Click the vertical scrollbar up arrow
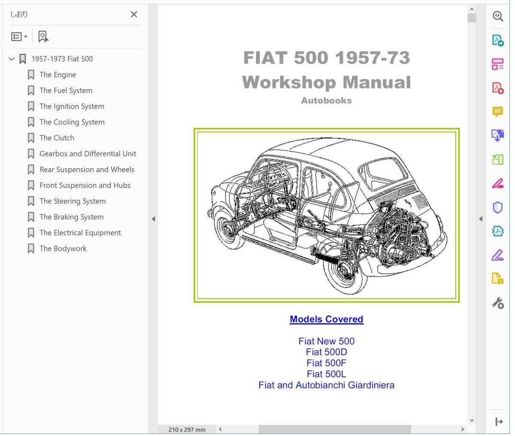The height and width of the screenshot is (436, 515). 472,9
